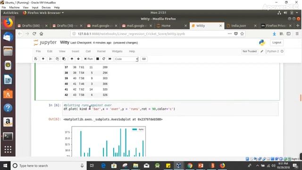
Task: Bookmark this page star icon
Action: point(242,34)
